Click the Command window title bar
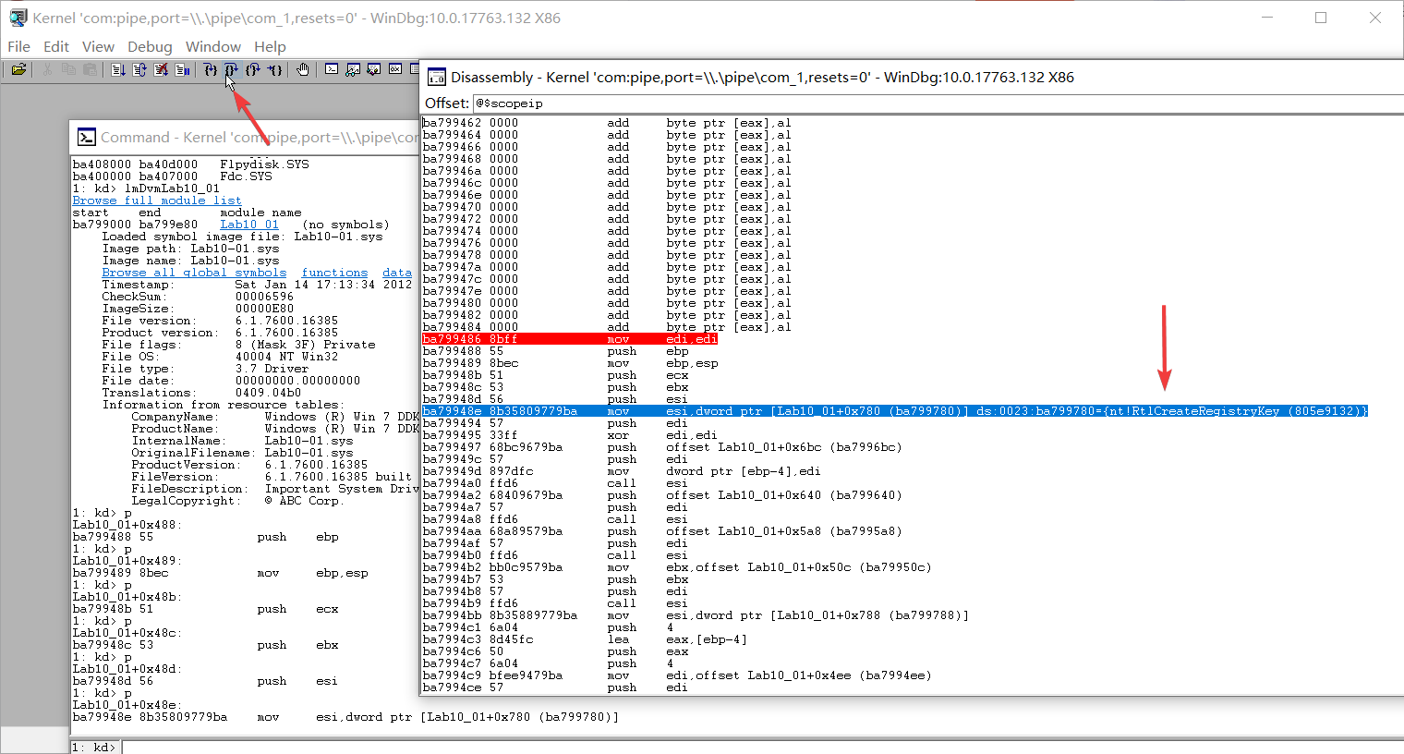 [x=245, y=137]
